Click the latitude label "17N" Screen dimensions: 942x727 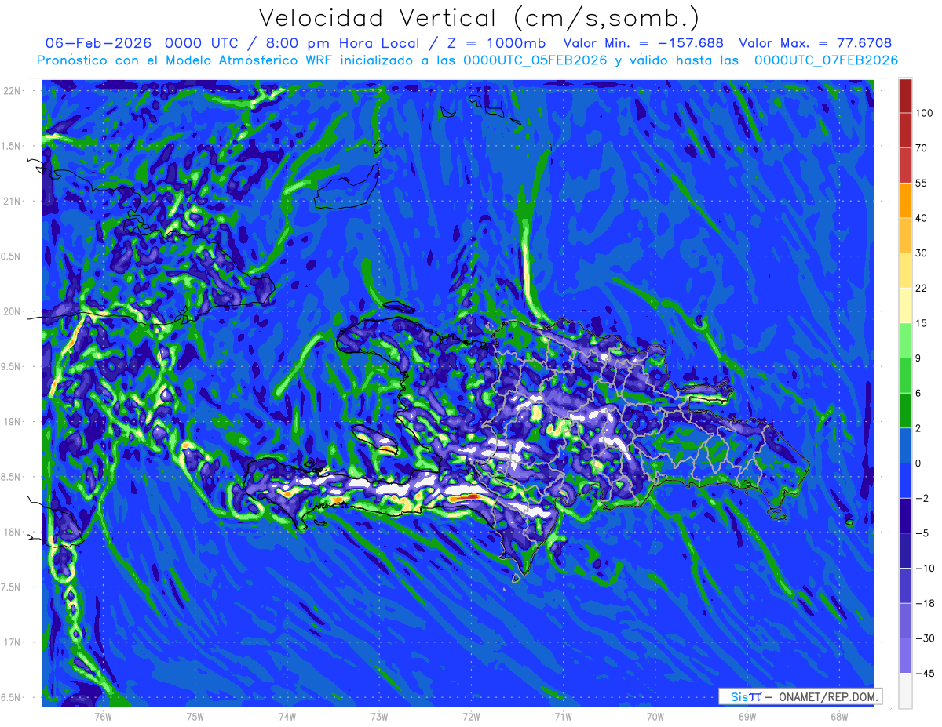pyautogui.click(x=13, y=643)
